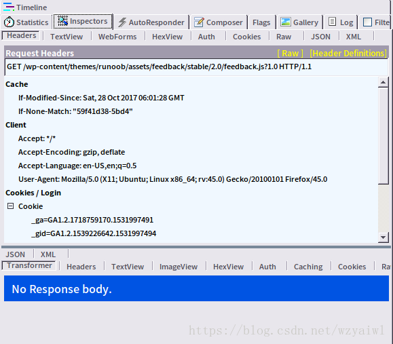Open the response JSON tab
Image resolution: width=393 pixels, height=344 pixels.
[x=16, y=254]
